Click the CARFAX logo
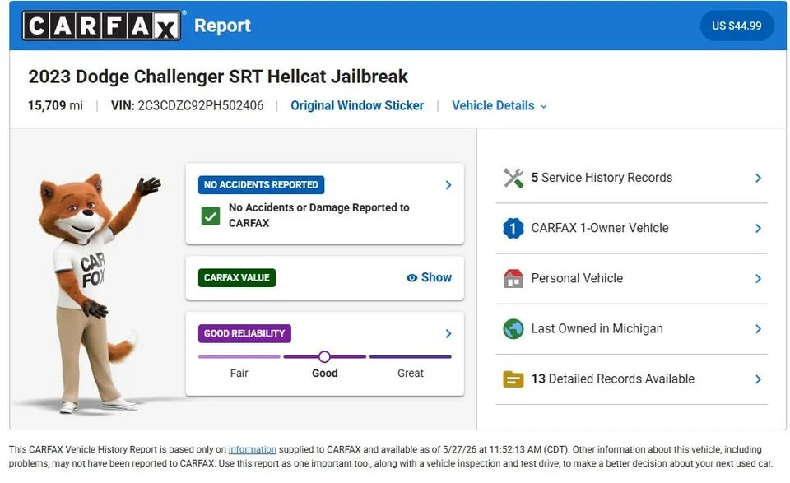790x483 pixels. pos(101,26)
